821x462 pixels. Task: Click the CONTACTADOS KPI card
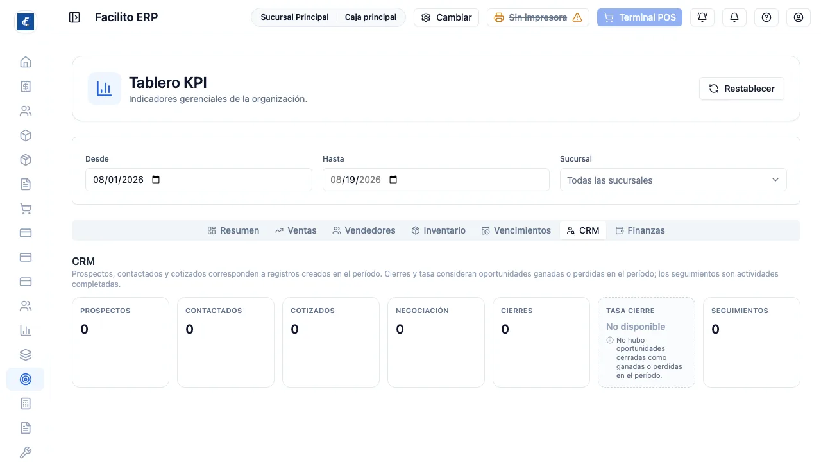click(226, 342)
